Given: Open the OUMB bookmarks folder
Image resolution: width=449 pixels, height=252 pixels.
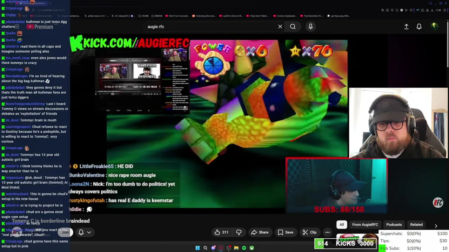Looking at the screenshot, I should tap(144, 16).
